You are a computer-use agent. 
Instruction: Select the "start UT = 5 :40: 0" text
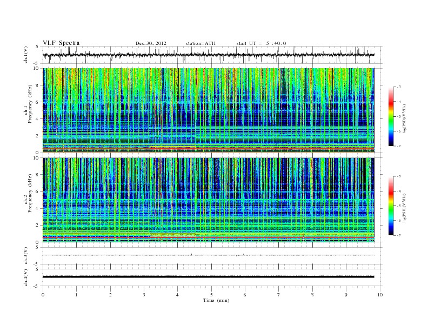tap(261, 43)
